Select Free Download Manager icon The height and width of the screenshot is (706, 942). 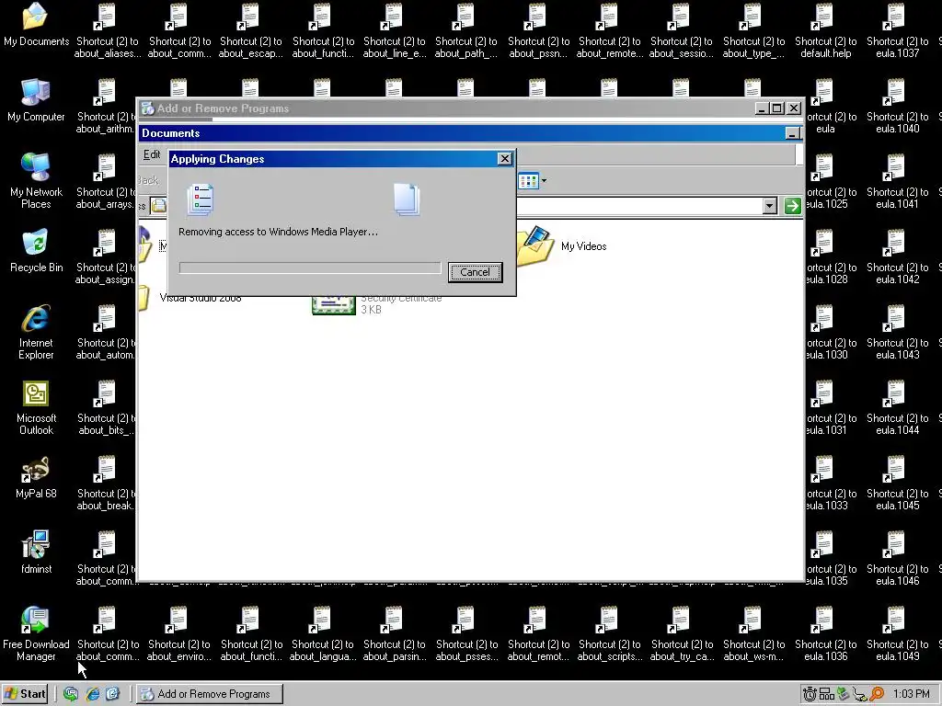36,634
